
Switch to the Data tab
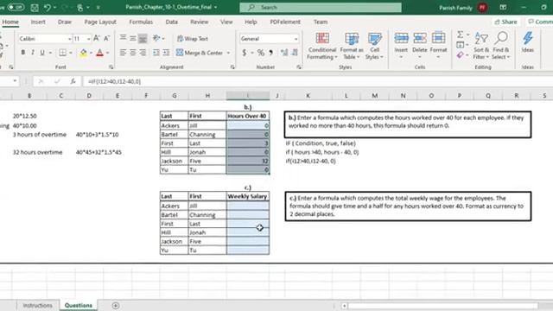171,22
